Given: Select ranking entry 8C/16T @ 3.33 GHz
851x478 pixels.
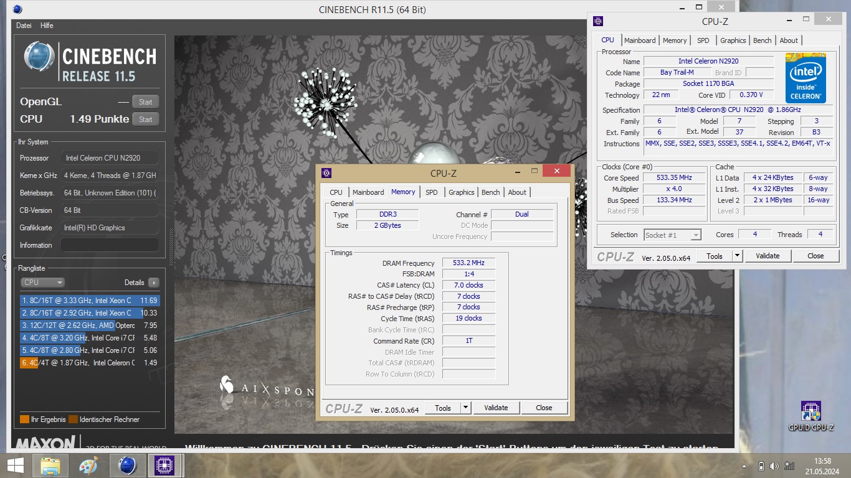Looking at the screenshot, I should click(x=90, y=301).
